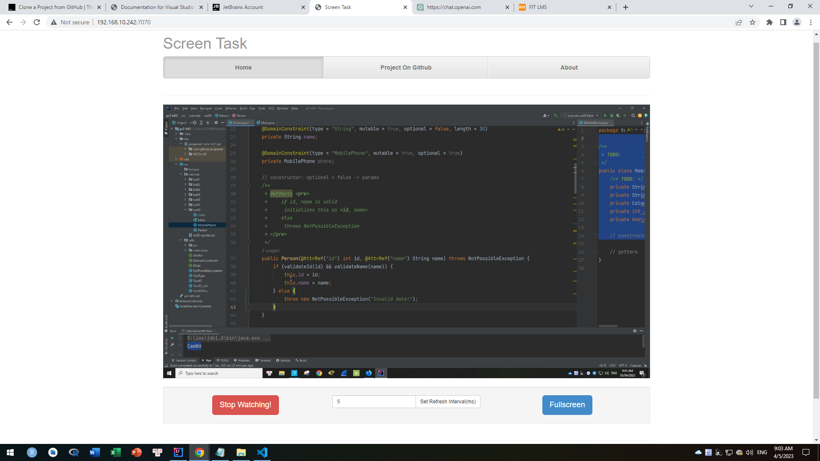Open Visual Studio Code from the taskbar
Screen dimensions: 820x461
pyautogui.click(x=262, y=452)
